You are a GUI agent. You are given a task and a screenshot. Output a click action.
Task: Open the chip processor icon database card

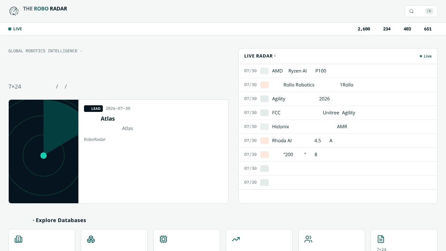187,240
